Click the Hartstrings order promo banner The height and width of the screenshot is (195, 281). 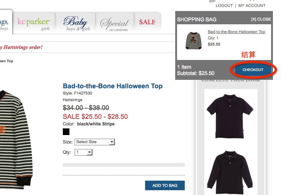point(22,47)
